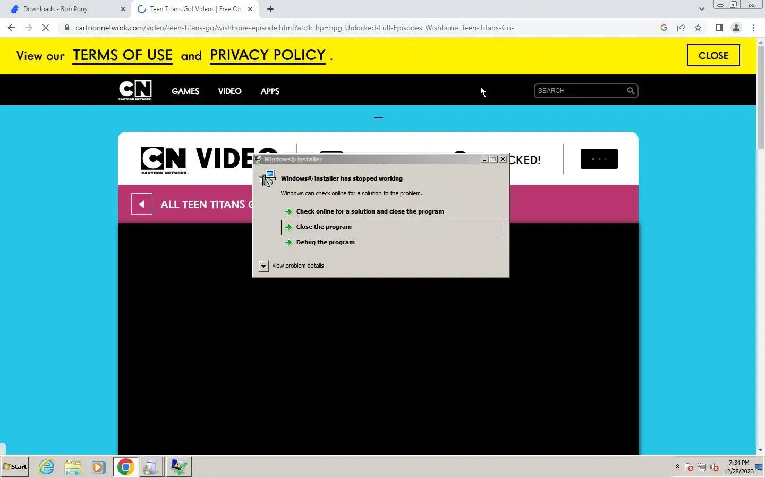Click the page vertical scrollbar thumb
This screenshot has width=765, height=478.
tap(760, 98)
